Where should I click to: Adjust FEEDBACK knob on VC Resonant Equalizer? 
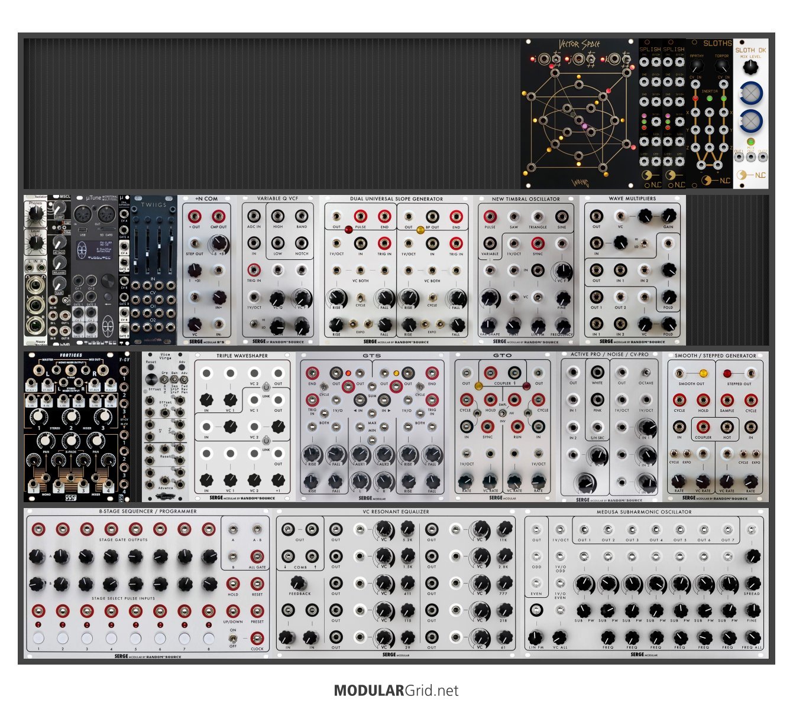[299, 582]
